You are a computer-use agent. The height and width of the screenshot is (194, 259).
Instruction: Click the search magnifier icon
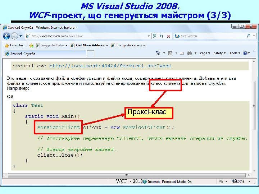[x=249, y=36]
